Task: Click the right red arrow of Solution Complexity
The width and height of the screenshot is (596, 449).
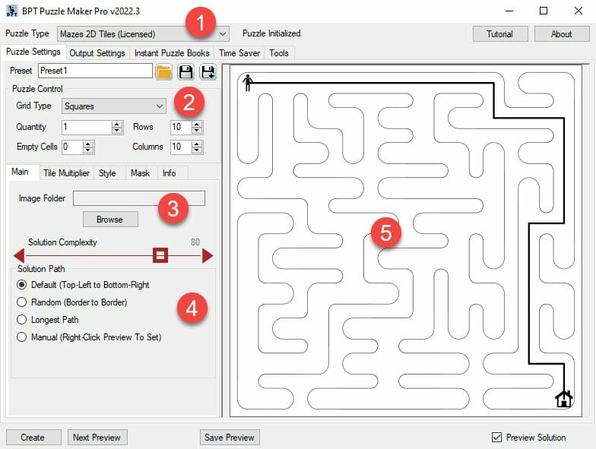Action: [x=208, y=255]
